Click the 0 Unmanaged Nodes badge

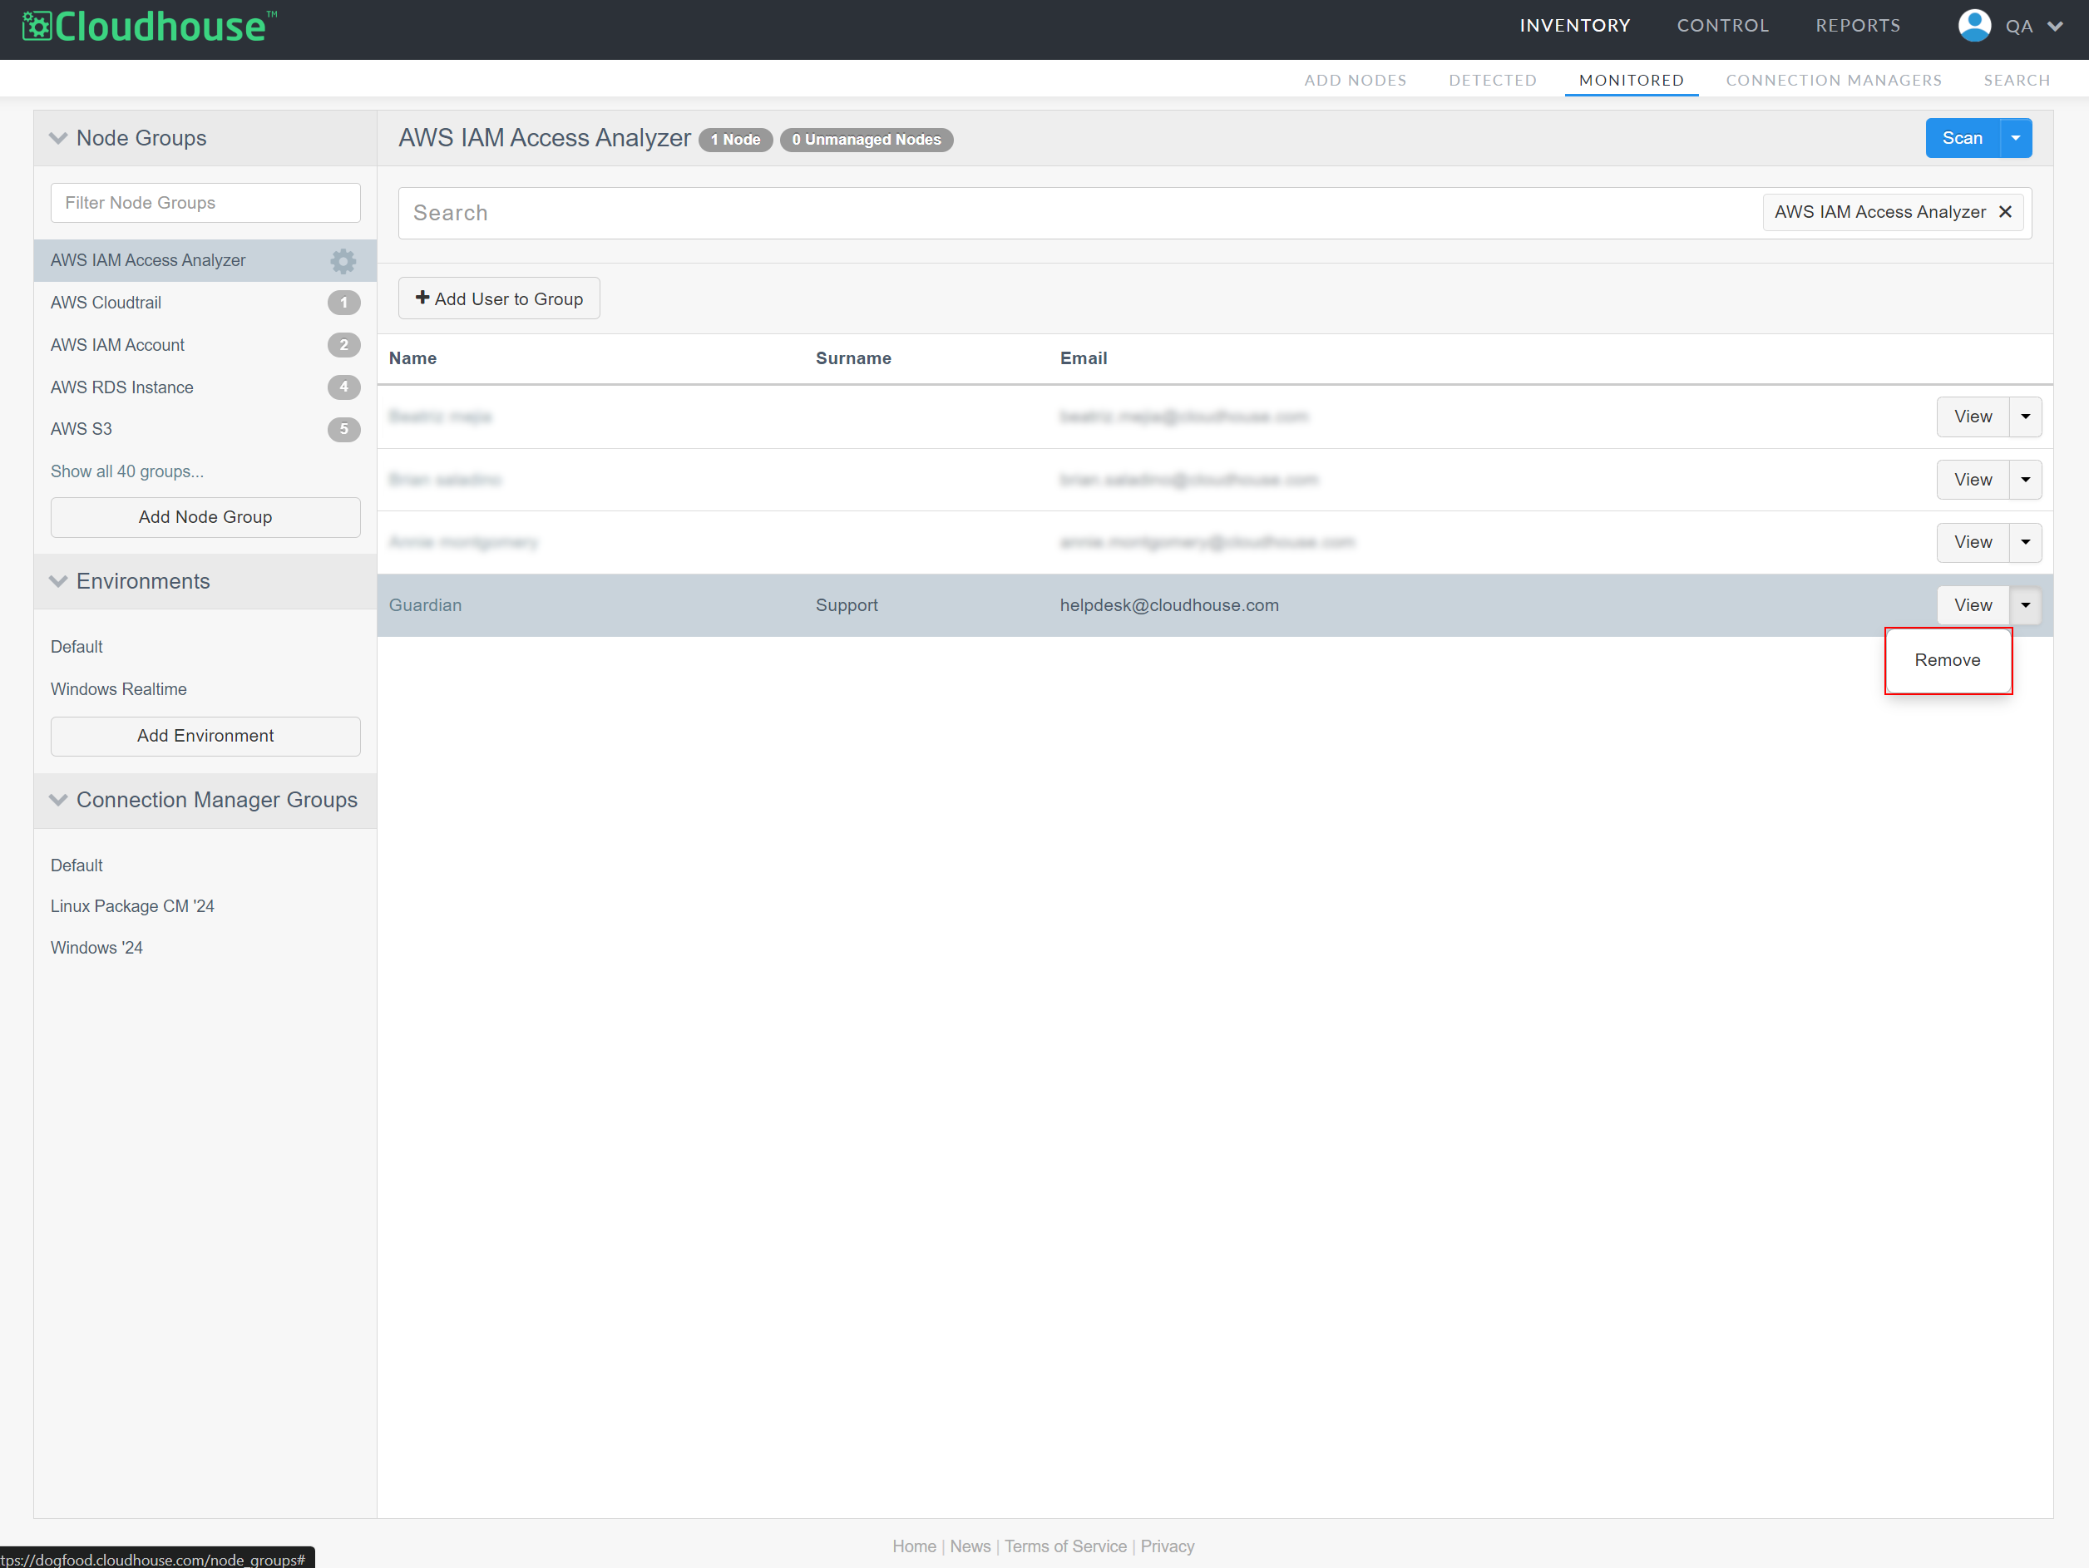(x=866, y=140)
